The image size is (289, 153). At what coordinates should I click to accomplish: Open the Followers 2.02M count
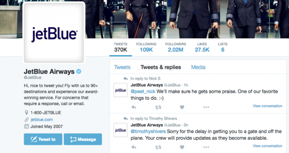click(175, 47)
